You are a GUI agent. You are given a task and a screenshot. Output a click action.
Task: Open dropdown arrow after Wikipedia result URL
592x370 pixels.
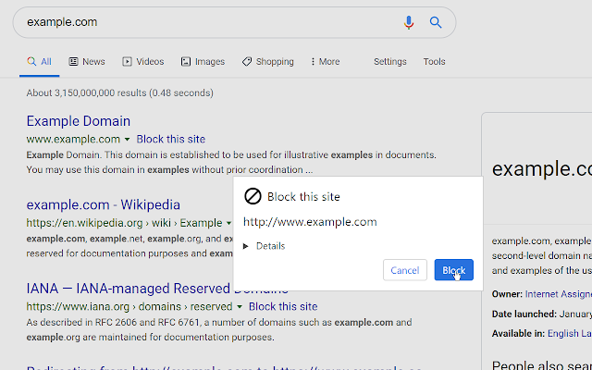[228, 223]
